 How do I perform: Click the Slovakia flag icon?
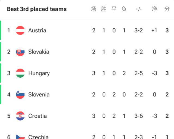pos(20,52)
